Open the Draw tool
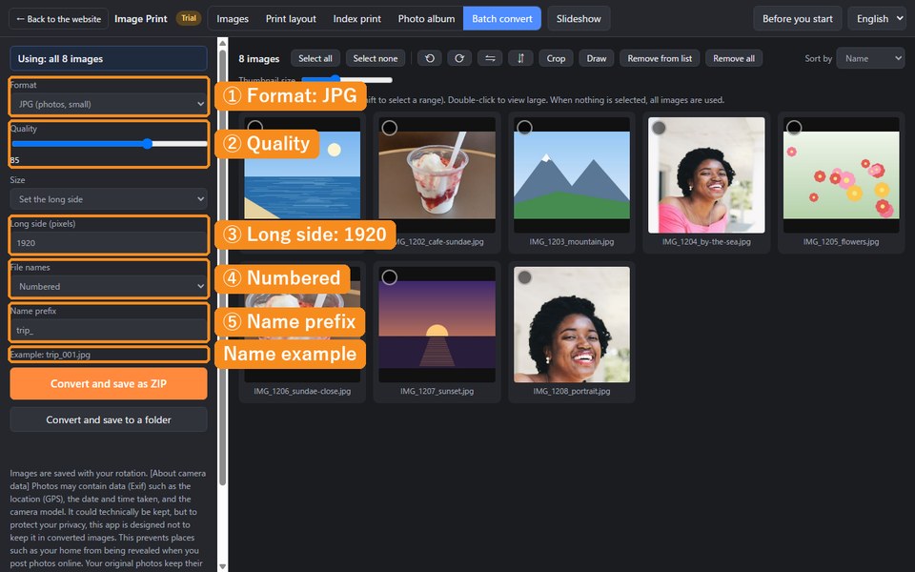915x572 pixels. [x=597, y=58]
